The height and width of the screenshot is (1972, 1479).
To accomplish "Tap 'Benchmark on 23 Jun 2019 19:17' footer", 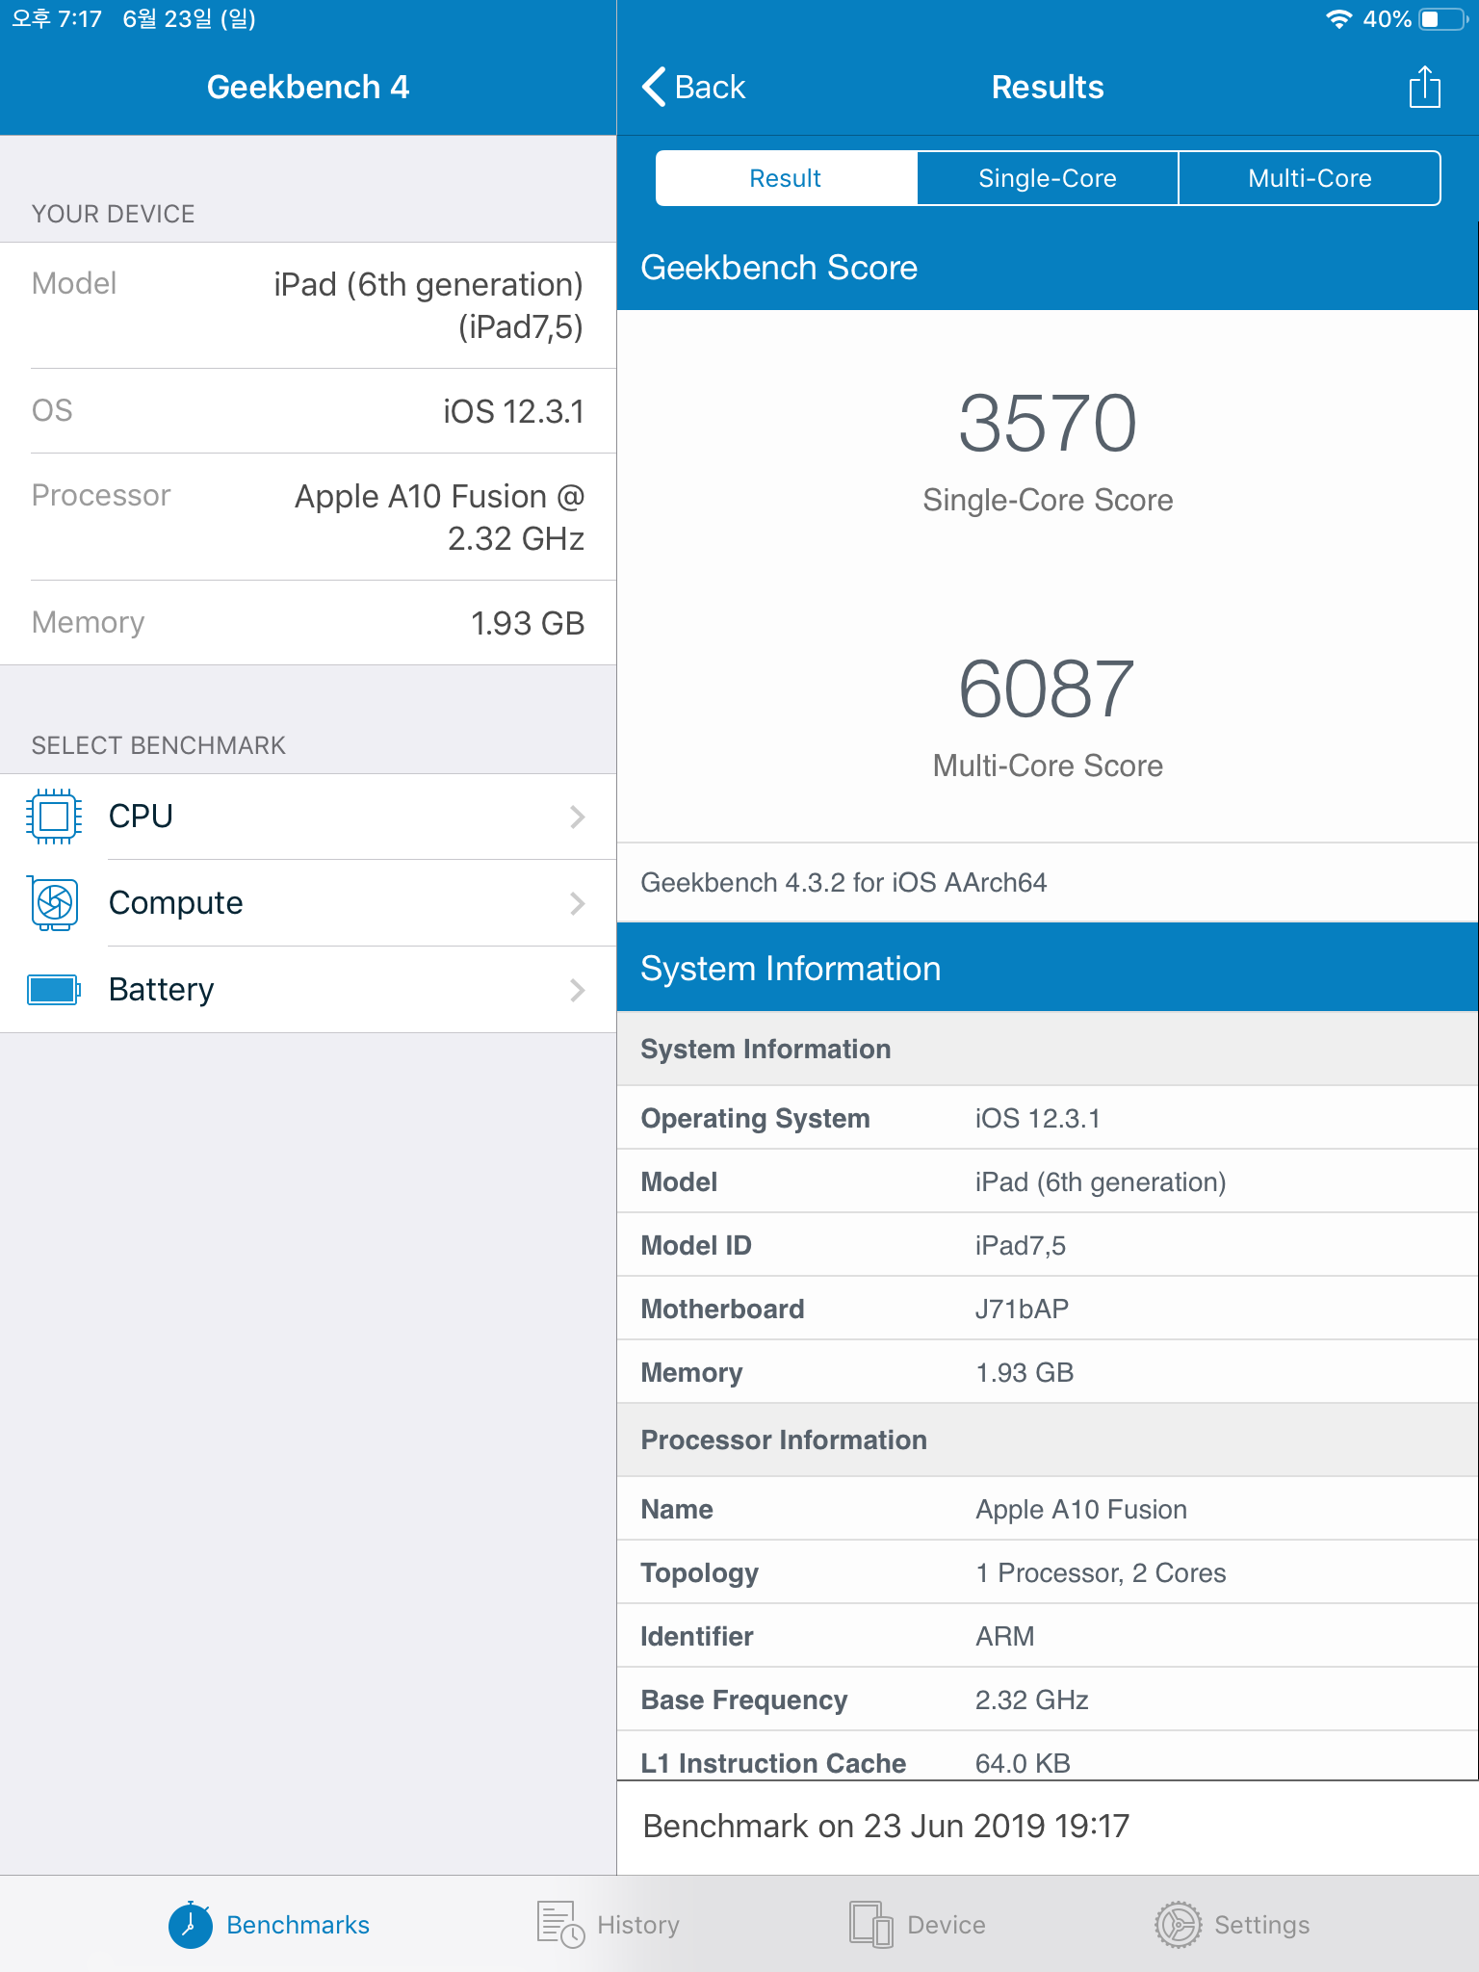I will [x=886, y=1826].
